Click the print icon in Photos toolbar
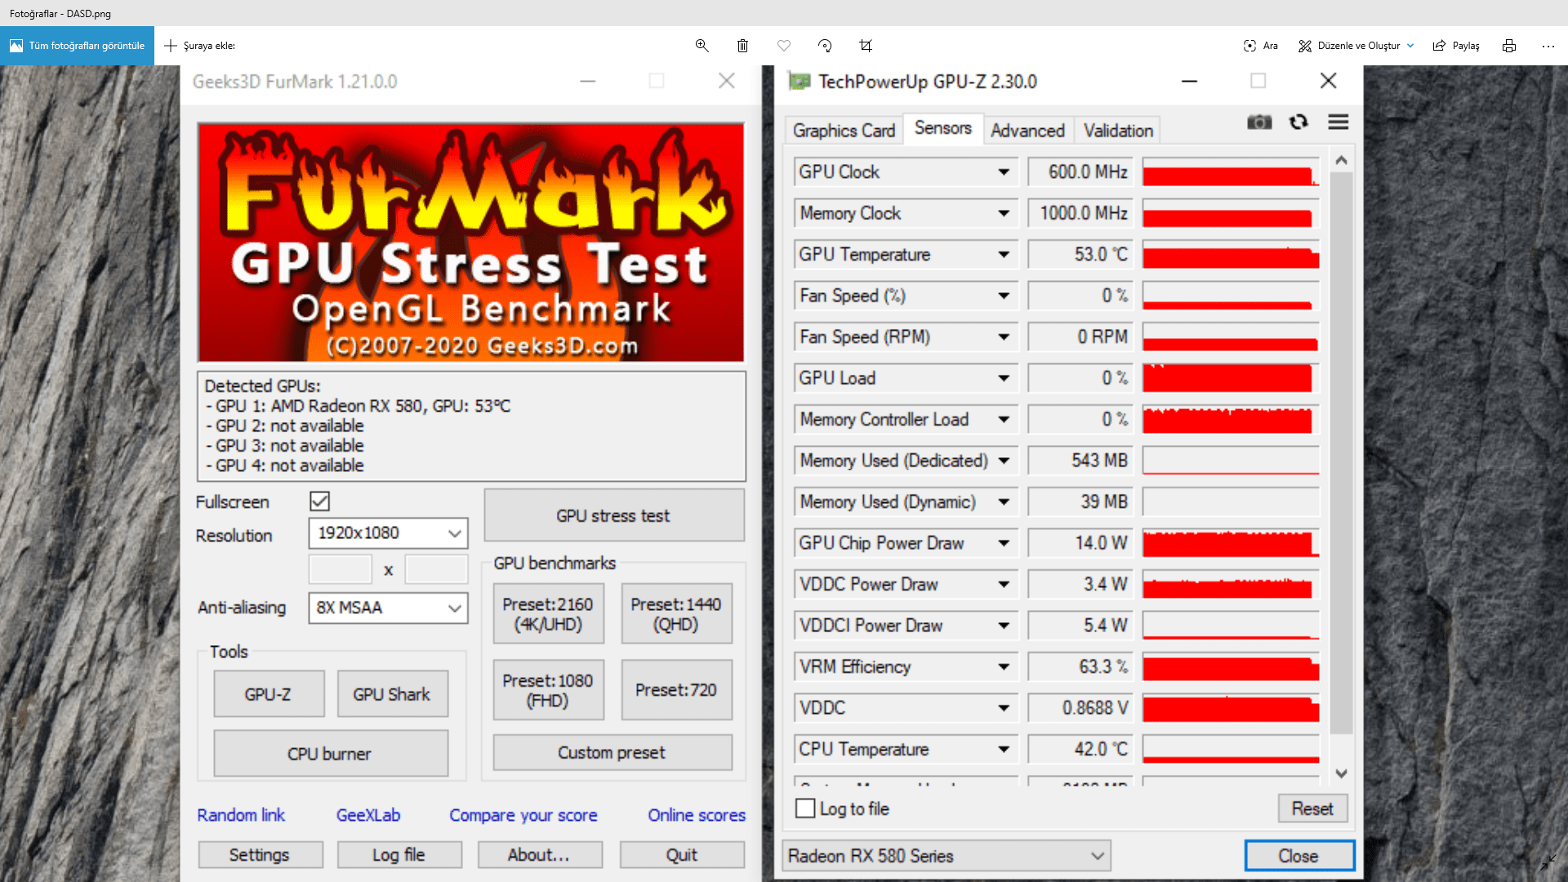 click(1509, 46)
